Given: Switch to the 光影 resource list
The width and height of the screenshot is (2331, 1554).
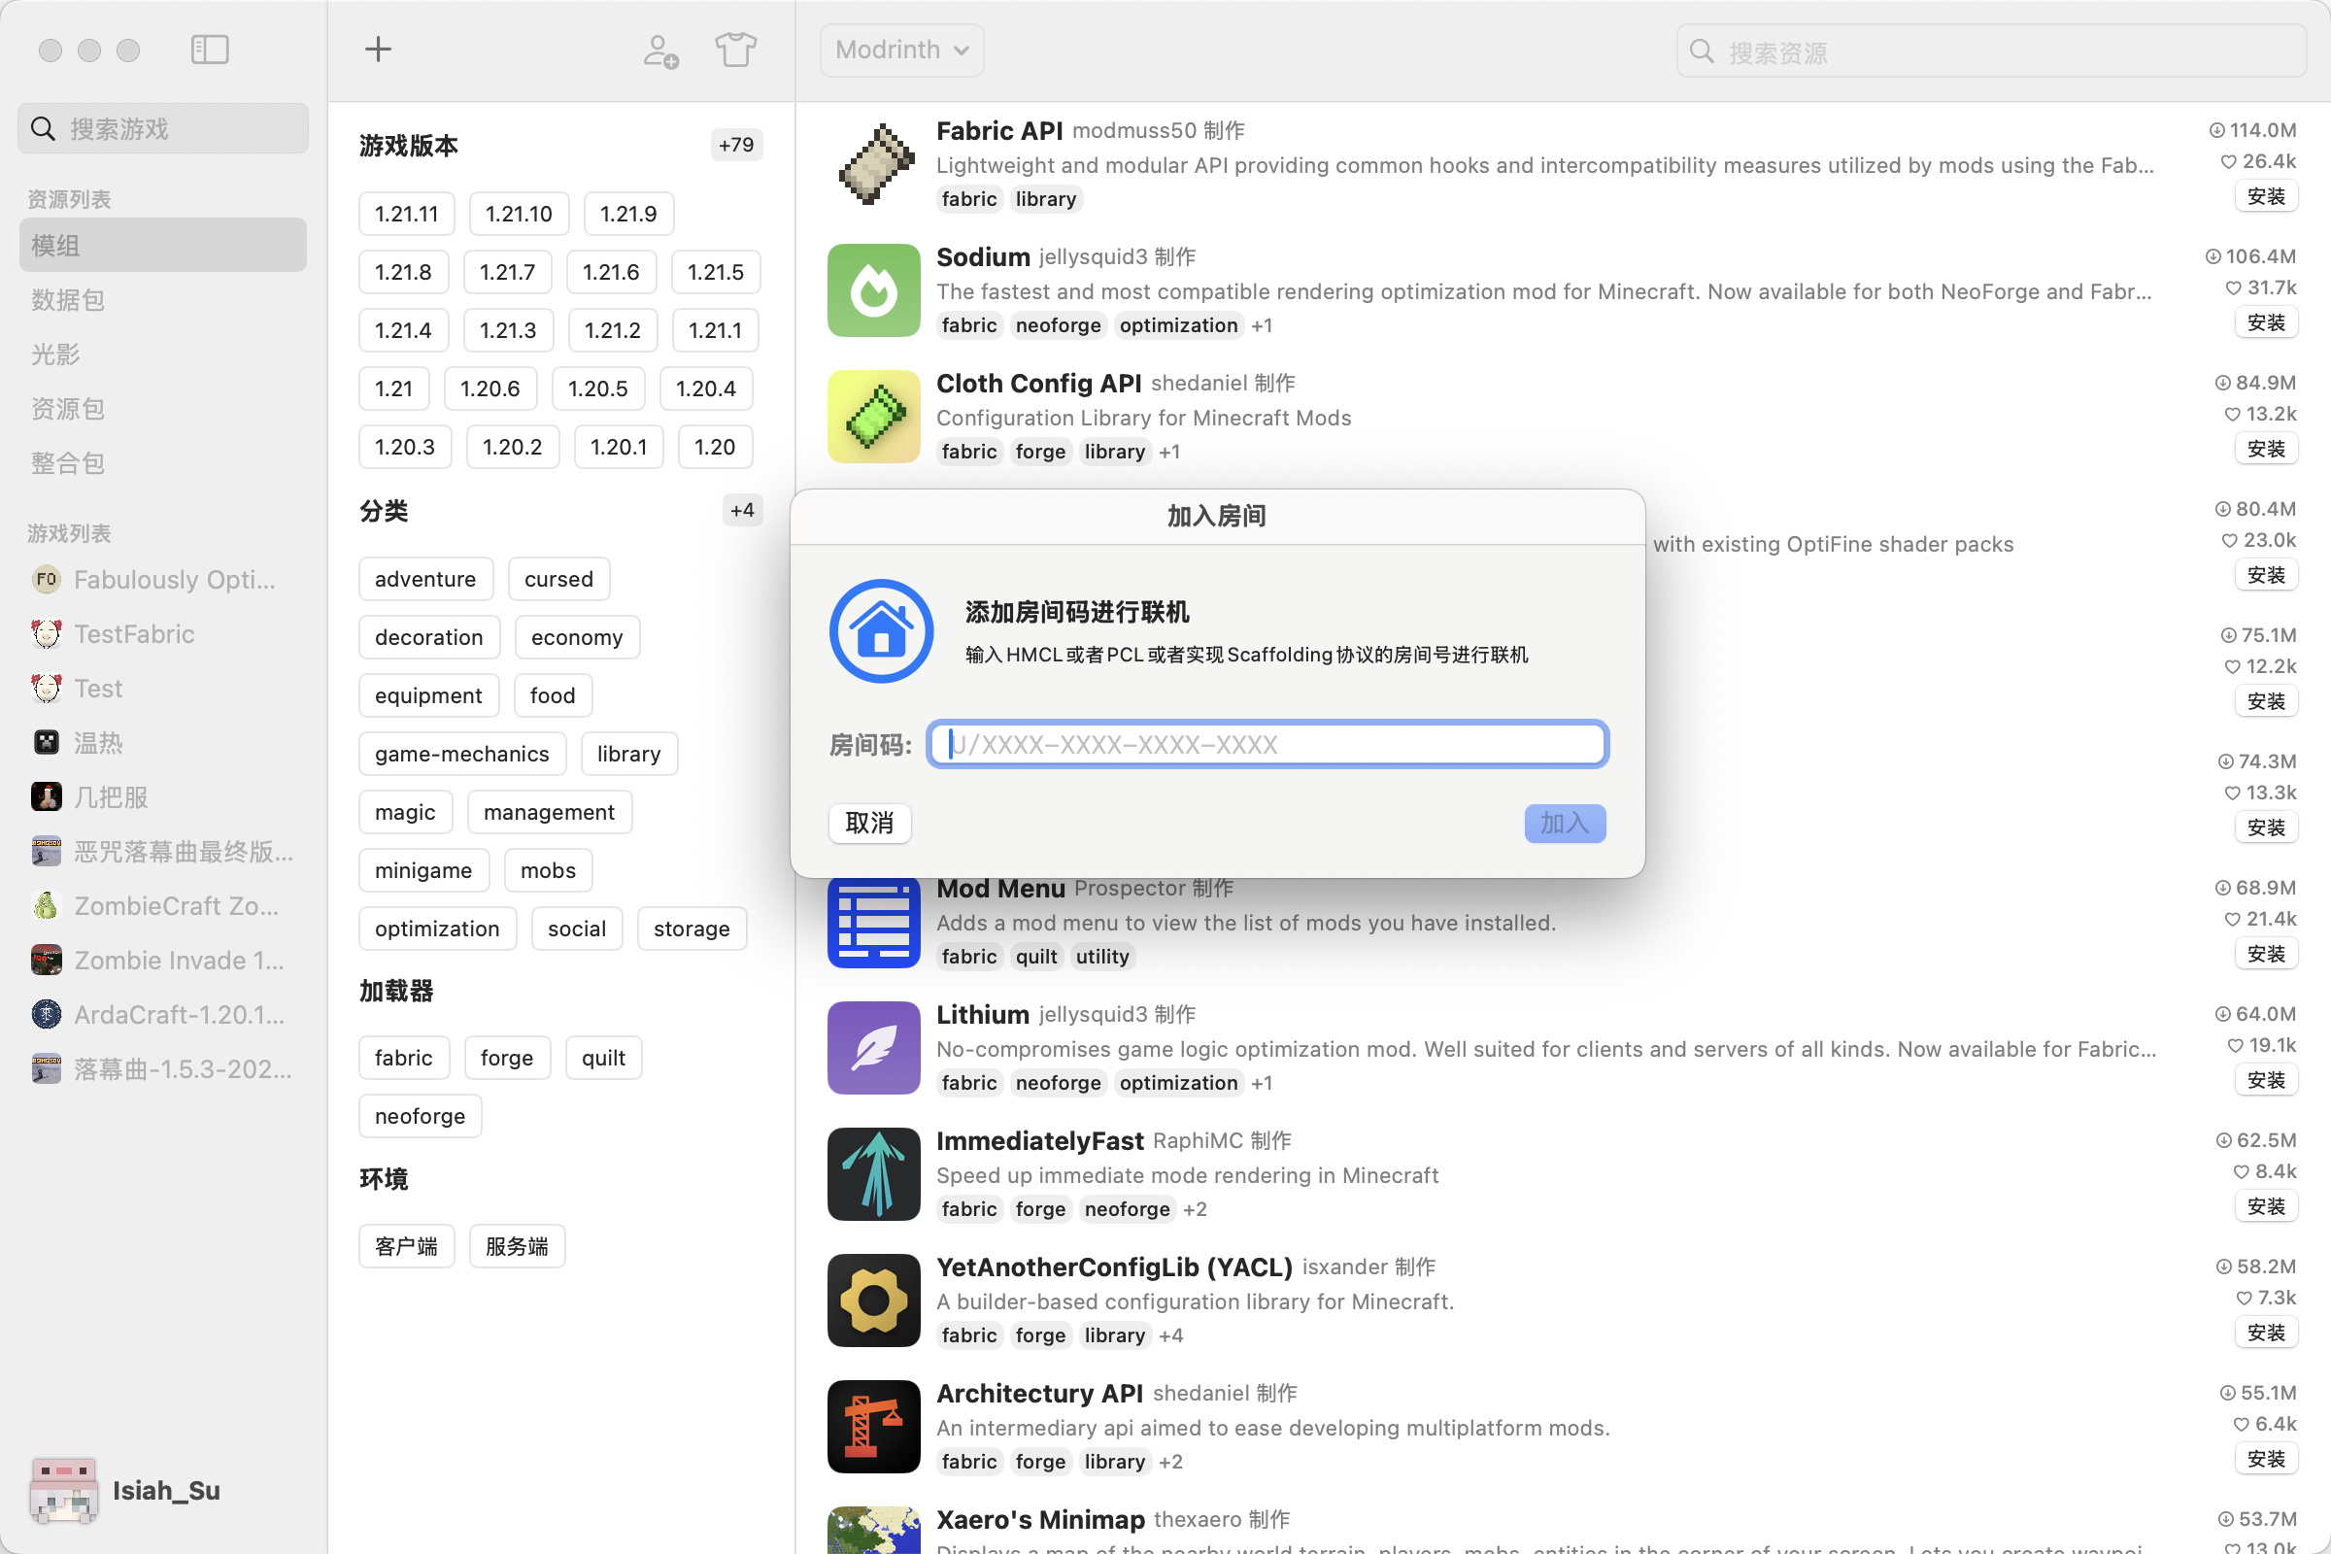Looking at the screenshot, I should (x=55, y=354).
